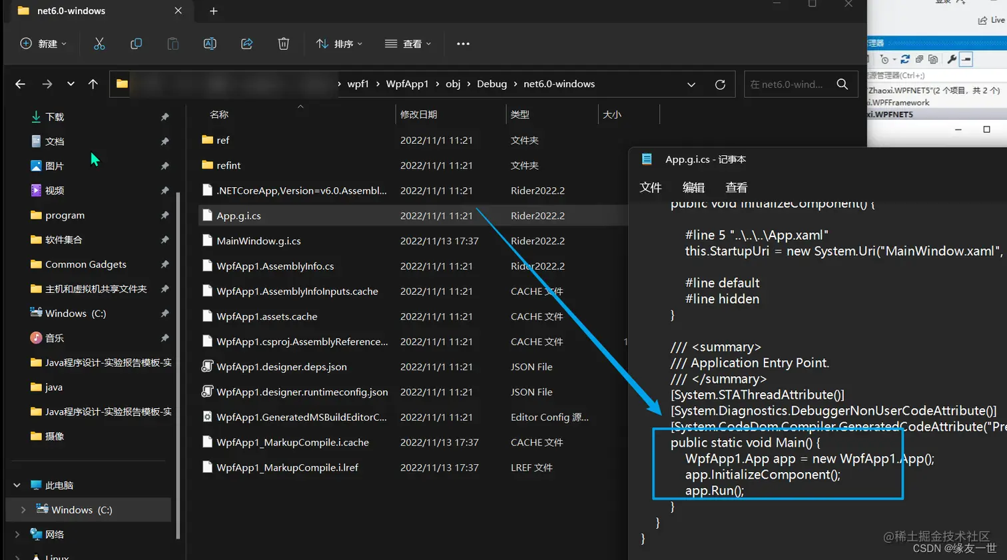This screenshot has width=1007, height=560.
Task: Open 摄像 folder in sidebar
Action: (55, 436)
